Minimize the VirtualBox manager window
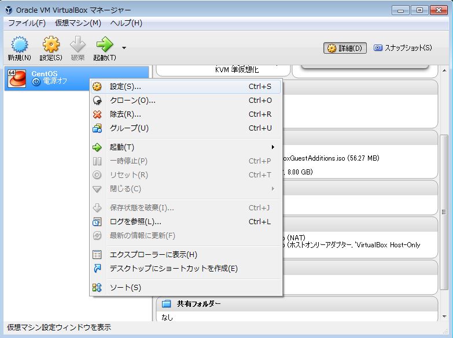The width and height of the screenshot is (453, 338). click(400, 10)
